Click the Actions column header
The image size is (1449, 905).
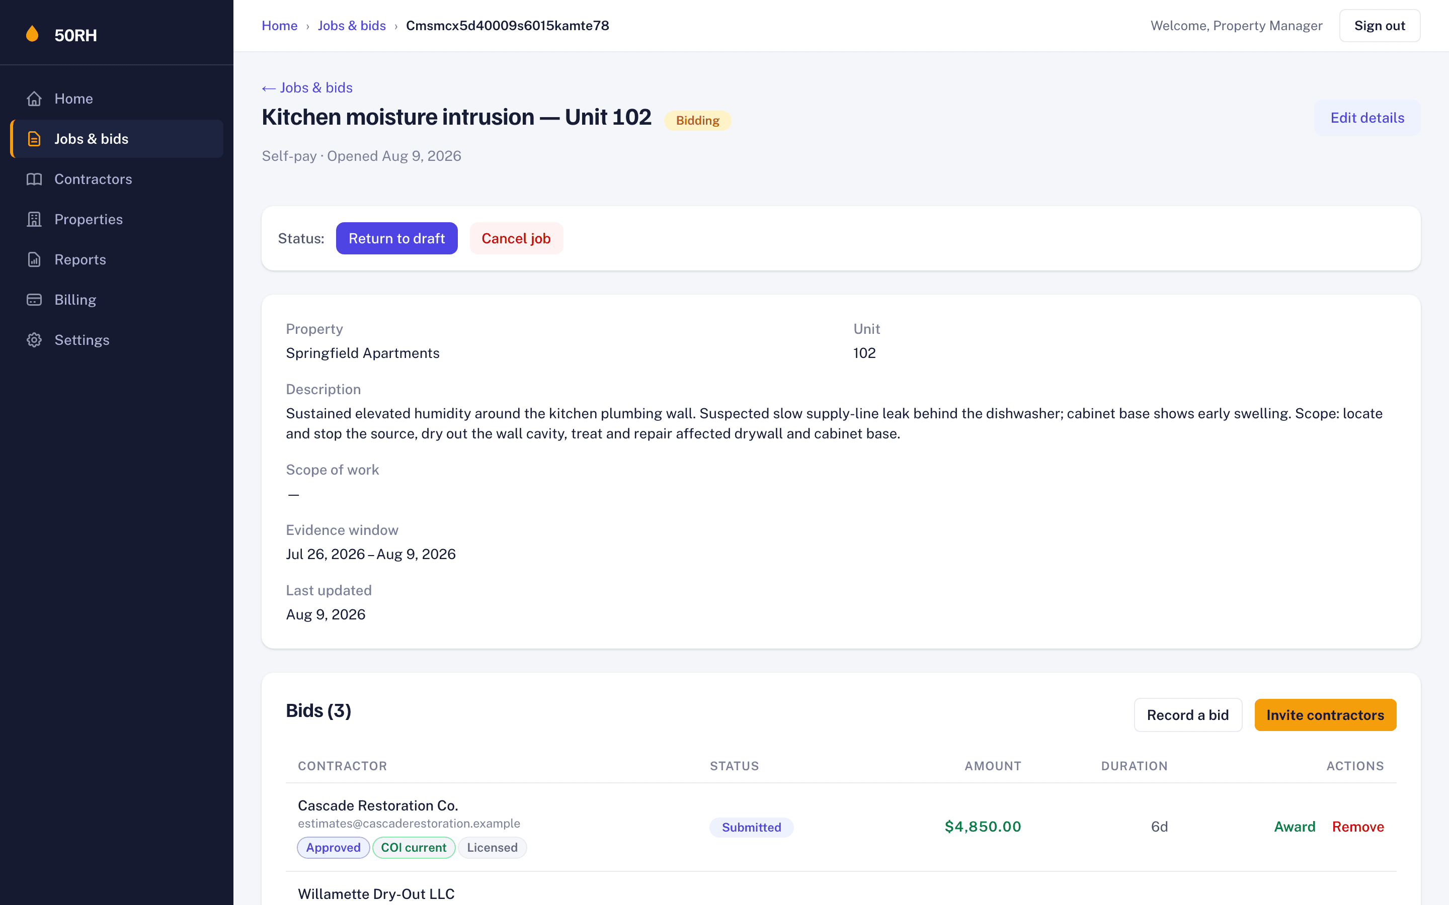tap(1355, 766)
